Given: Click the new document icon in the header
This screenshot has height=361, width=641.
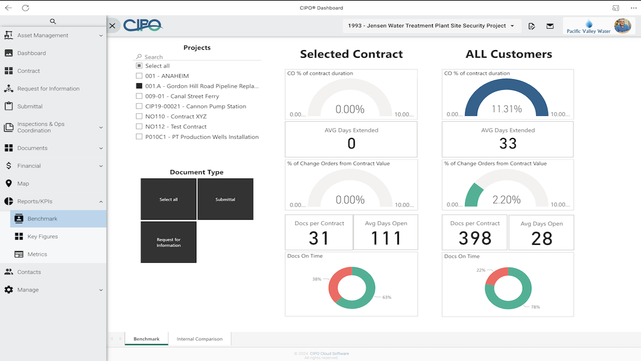Looking at the screenshot, I should point(531,26).
